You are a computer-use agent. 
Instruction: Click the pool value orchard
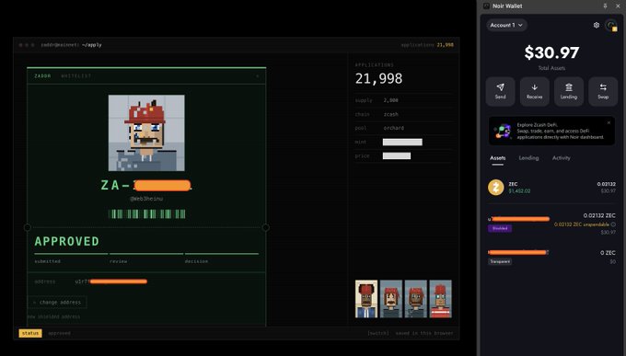pyautogui.click(x=394, y=128)
